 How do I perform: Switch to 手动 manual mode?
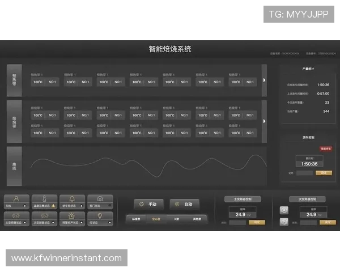148,204
